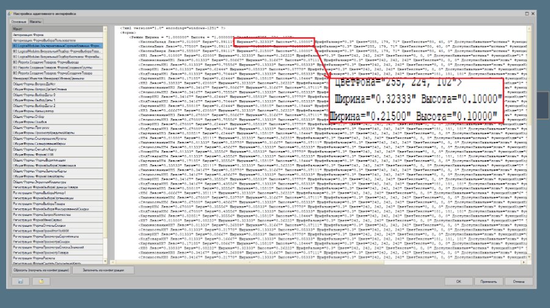Select row ОбщиеФормы.ВыборДаты 2
Image resolution: width=550 pixels, height=308 pixels.
point(57,106)
